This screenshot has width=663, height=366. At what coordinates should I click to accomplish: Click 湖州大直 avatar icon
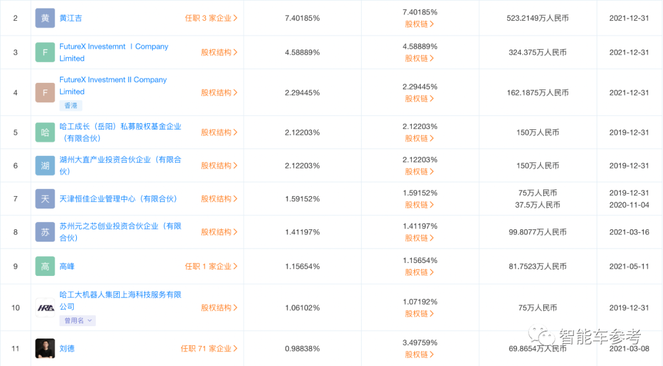tap(44, 165)
